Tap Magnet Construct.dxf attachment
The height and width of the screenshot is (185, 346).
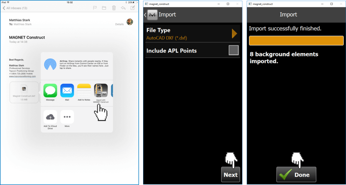24,92
